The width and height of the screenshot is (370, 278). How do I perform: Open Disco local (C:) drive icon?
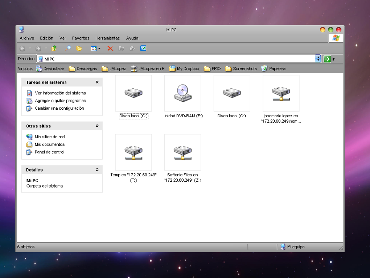[133, 93]
